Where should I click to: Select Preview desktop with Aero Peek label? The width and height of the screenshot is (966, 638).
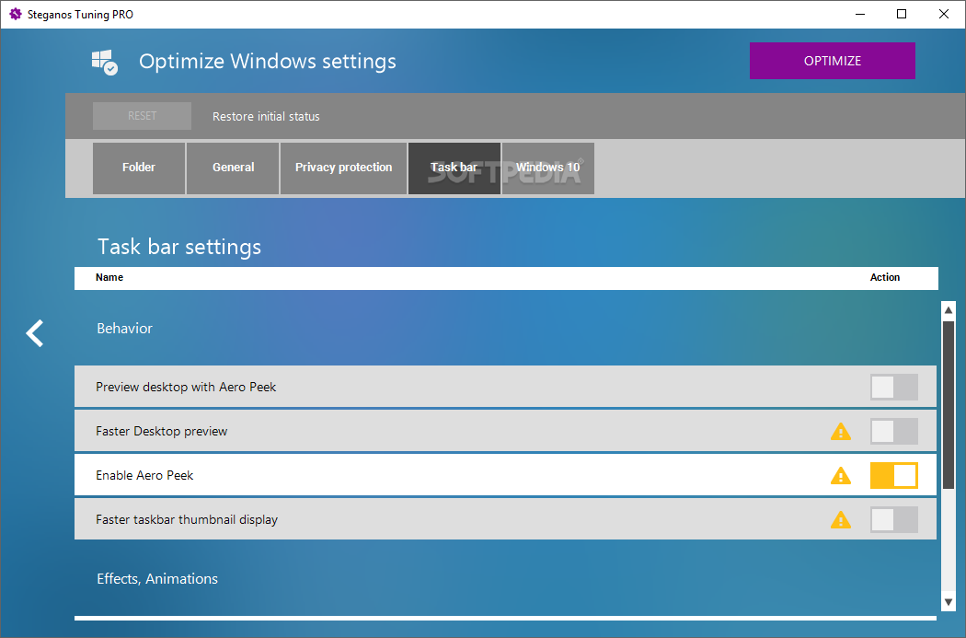186,387
